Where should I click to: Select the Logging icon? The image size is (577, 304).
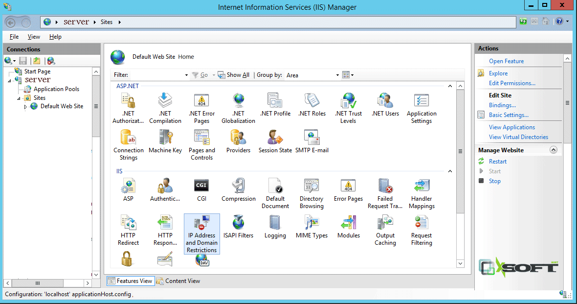tap(275, 227)
